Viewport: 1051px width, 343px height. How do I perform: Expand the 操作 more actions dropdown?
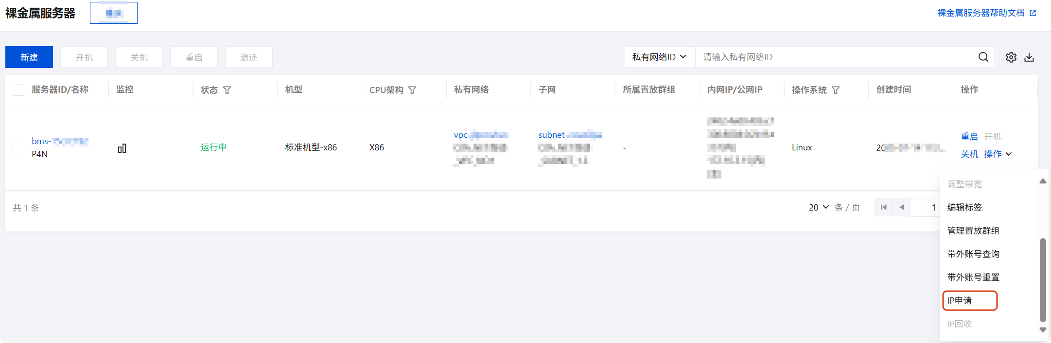[x=998, y=154]
